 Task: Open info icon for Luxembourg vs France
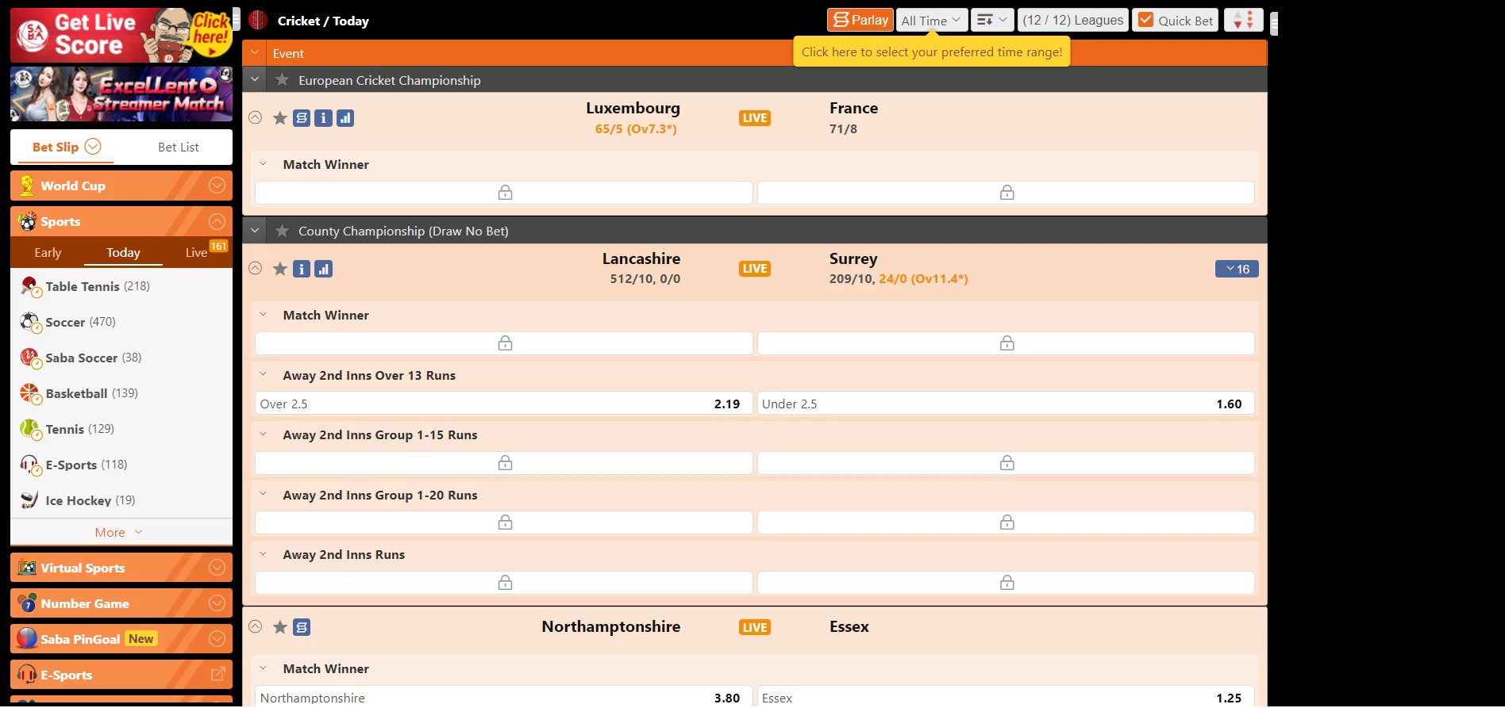tap(323, 118)
